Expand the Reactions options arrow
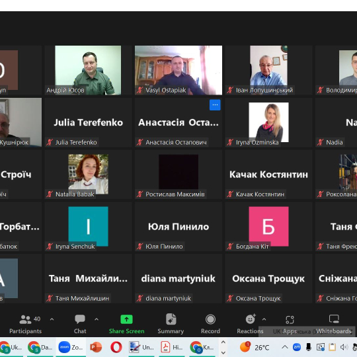The image size is (357, 357). pos(264,319)
